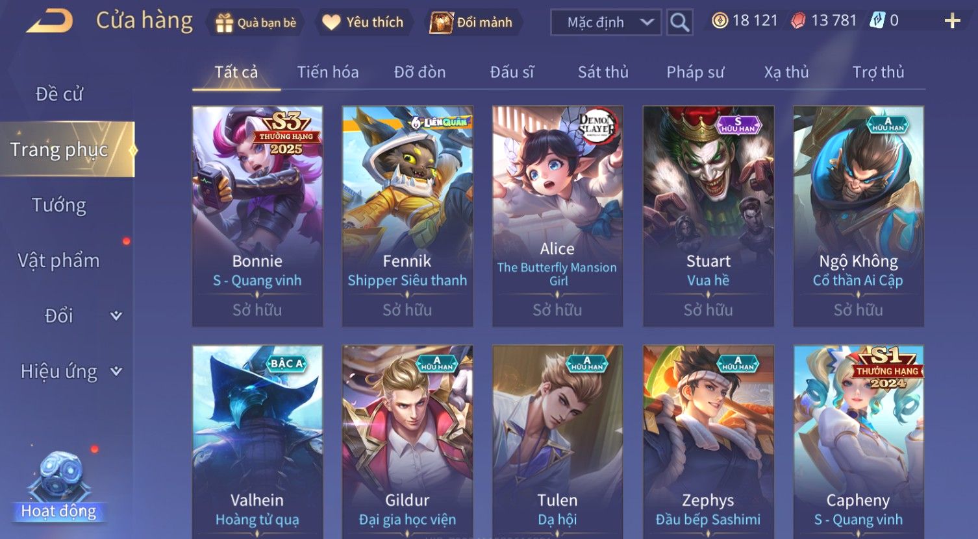Click the gold coin balance icon
The width and height of the screenshot is (978, 539).
coord(720,21)
